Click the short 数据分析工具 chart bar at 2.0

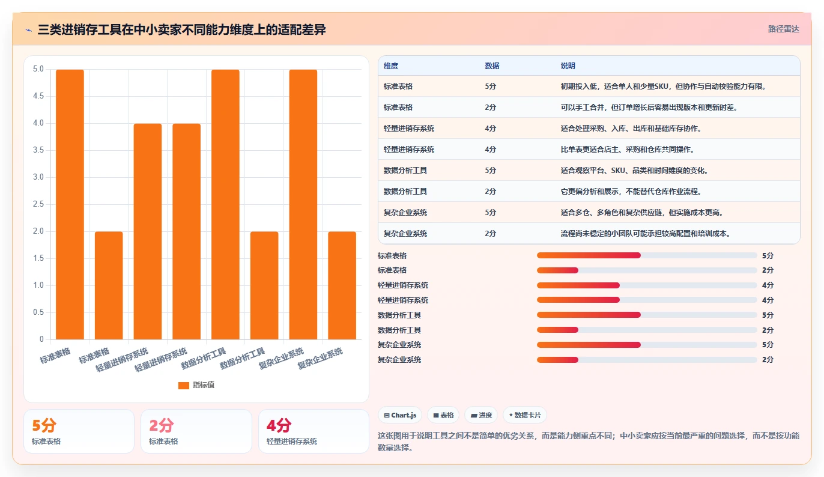click(264, 285)
